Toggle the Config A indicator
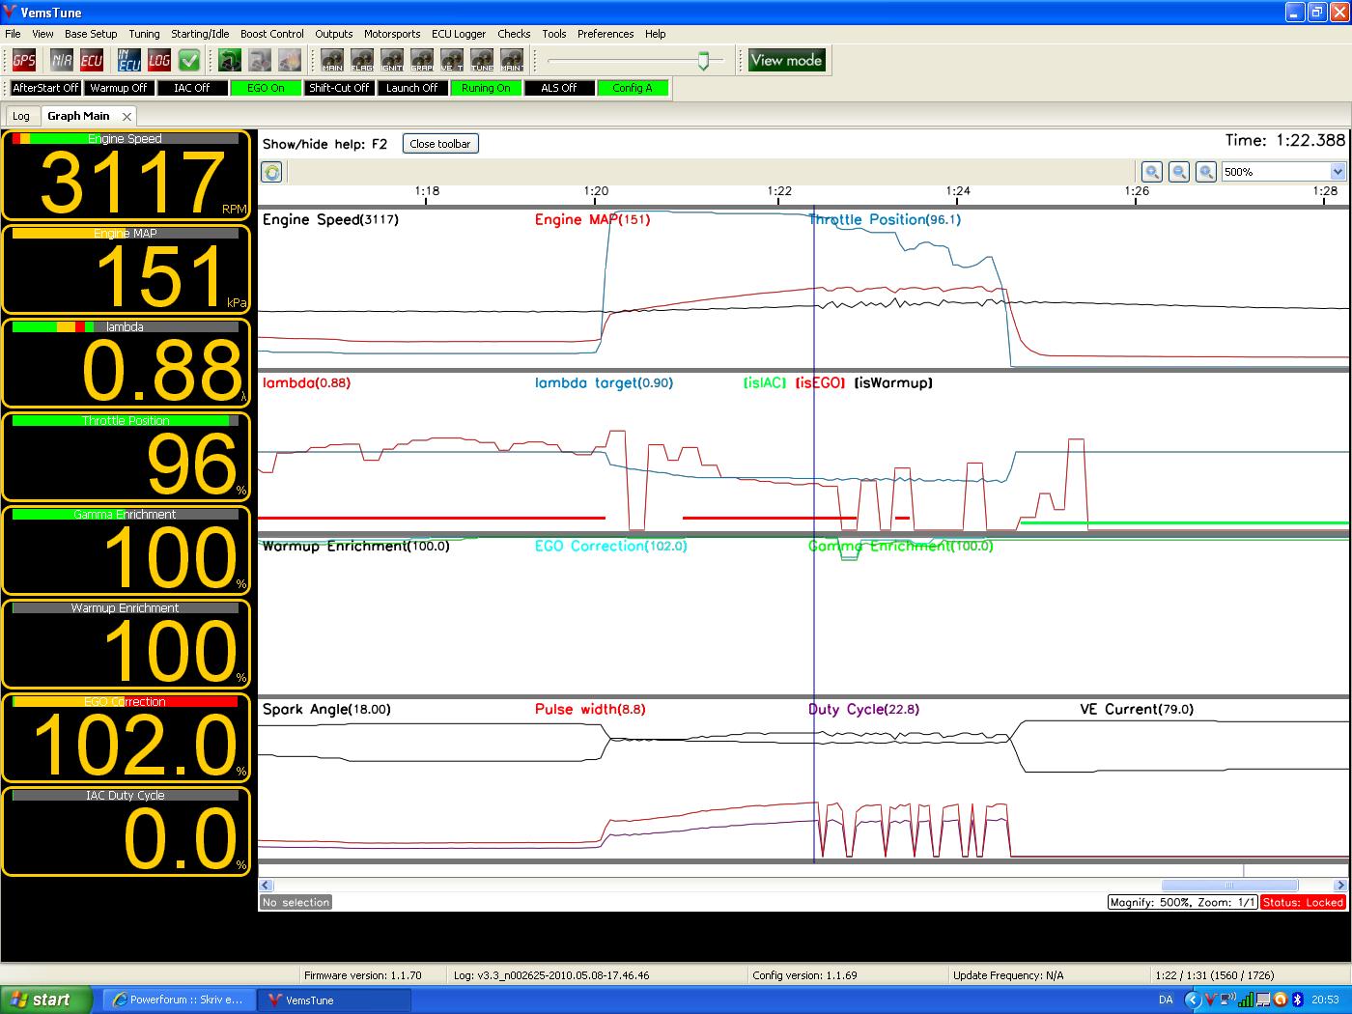 [x=633, y=88]
